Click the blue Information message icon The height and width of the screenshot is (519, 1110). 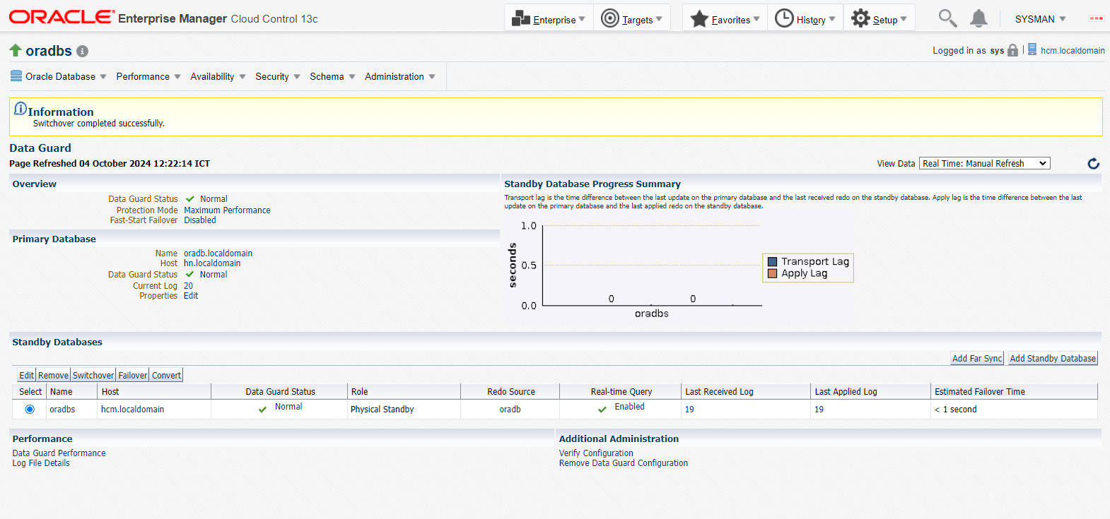pos(21,109)
